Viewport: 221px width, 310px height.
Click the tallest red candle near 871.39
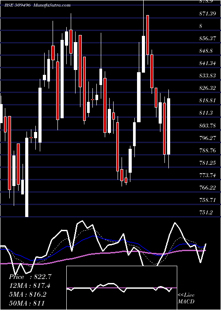point(147,35)
